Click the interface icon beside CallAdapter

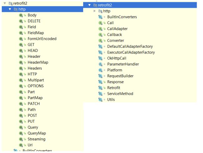click(x=101, y=29)
